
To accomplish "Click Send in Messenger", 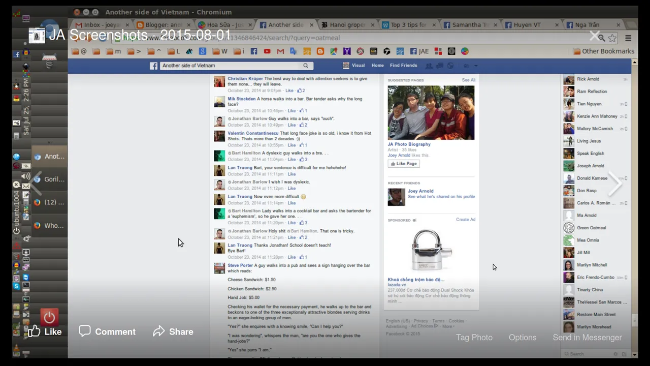I will (587, 338).
